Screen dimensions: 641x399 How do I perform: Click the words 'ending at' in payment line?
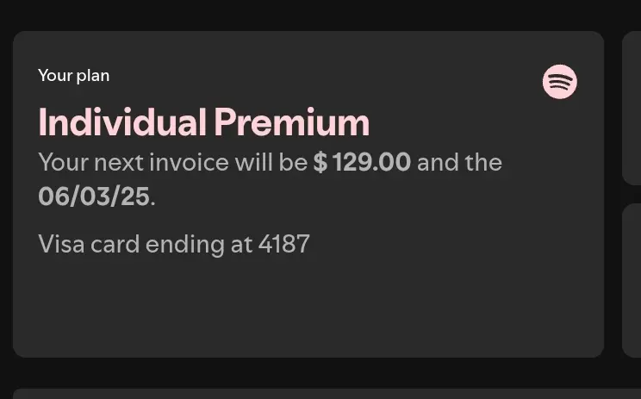pos(199,245)
